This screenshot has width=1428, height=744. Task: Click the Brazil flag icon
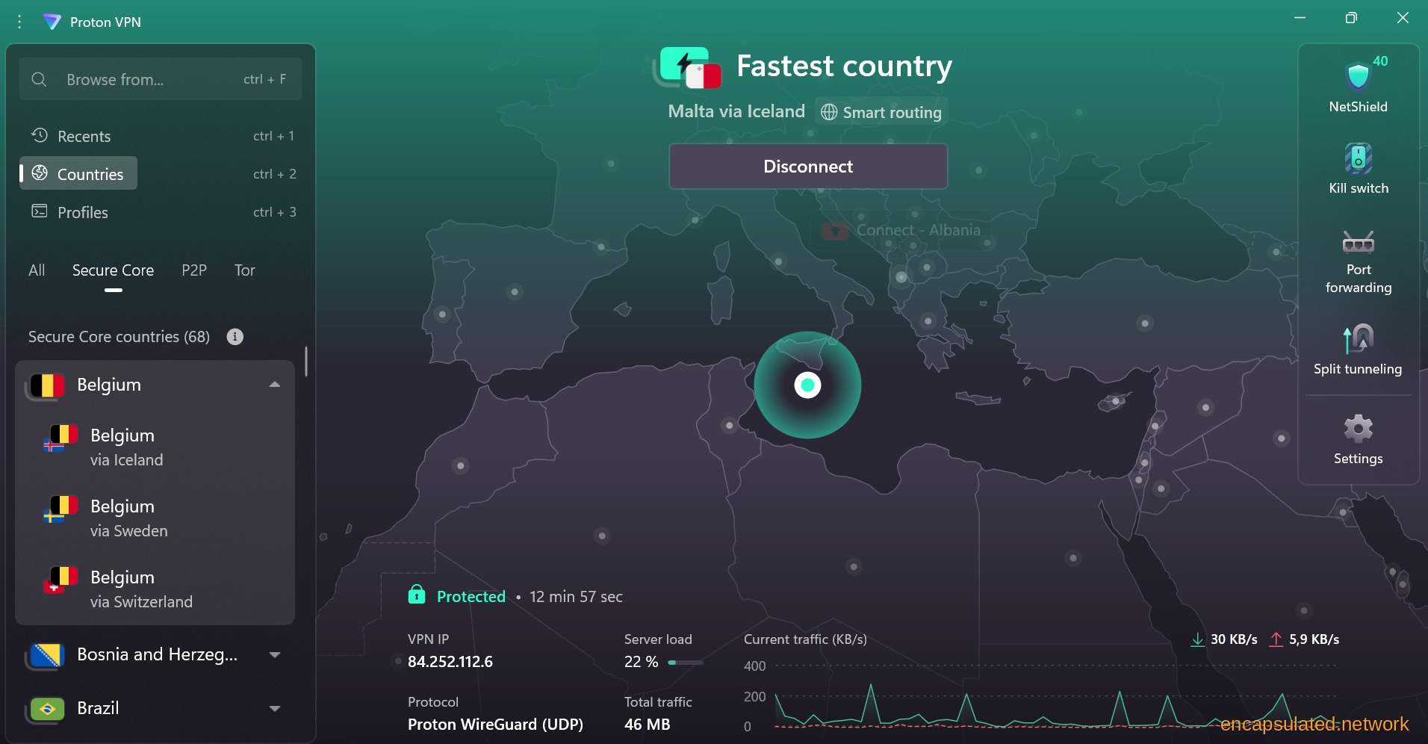coord(45,709)
